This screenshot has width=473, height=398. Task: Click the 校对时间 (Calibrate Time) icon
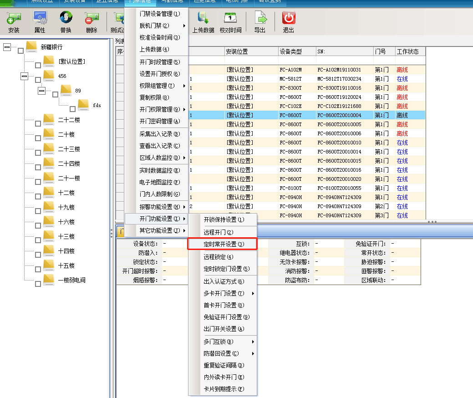coord(230,21)
